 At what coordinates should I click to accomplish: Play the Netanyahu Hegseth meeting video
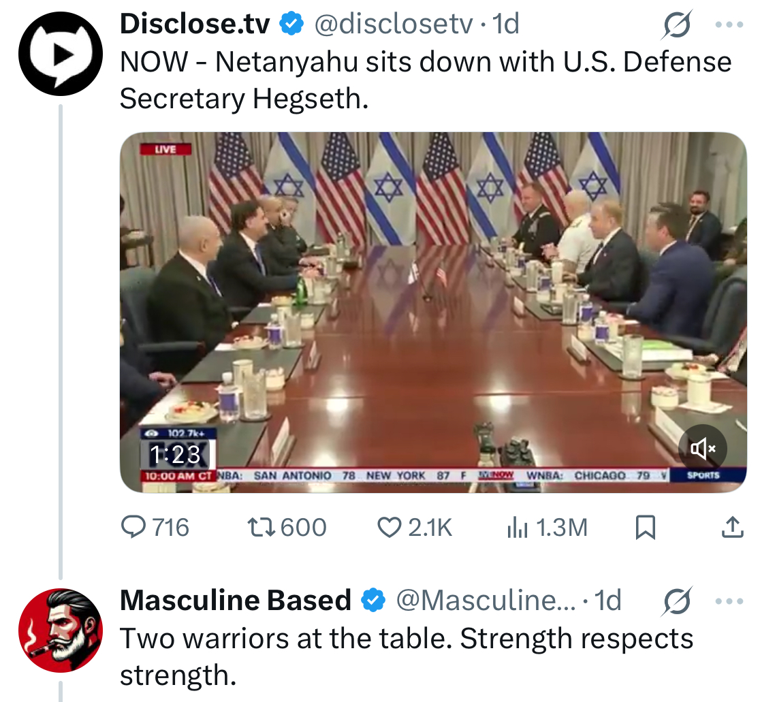pyautogui.click(x=433, y=313)
